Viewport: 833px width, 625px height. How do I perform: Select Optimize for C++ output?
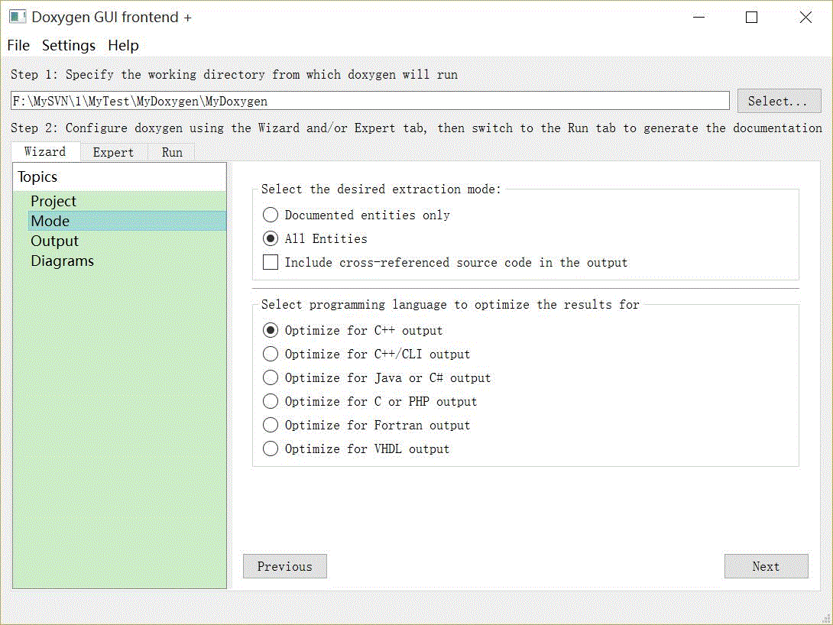point(353,330)
